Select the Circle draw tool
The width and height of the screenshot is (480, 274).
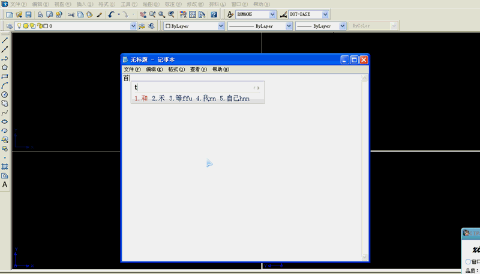pyautogui.click(x=5, y=95)
